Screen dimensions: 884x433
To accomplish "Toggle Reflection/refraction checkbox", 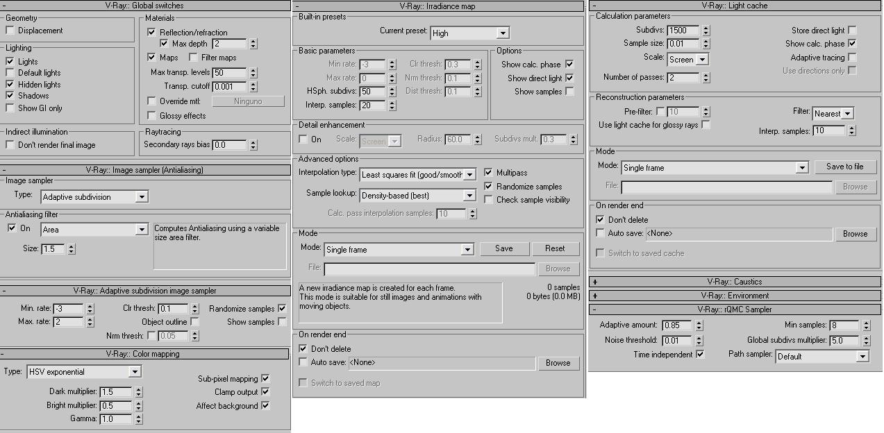I will [151, 33].
